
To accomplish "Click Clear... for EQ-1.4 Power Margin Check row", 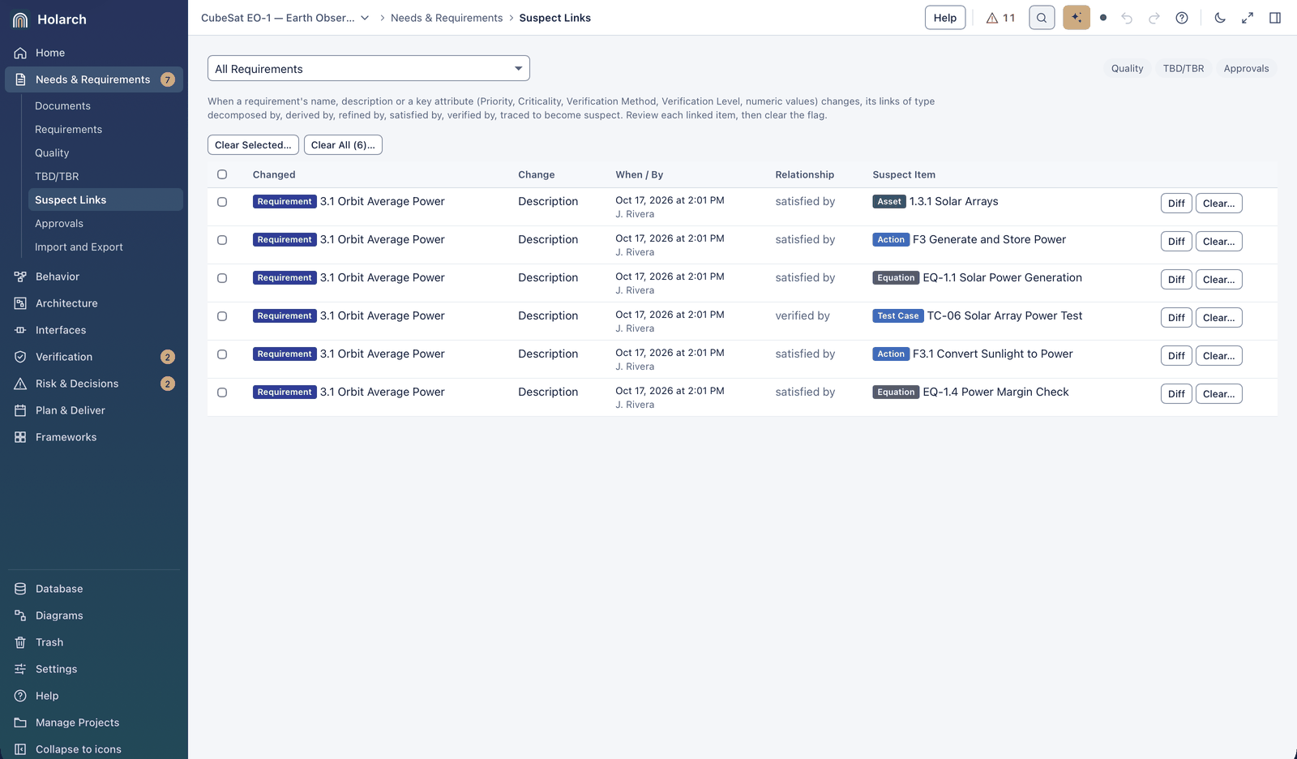I will pos(1218,394).
